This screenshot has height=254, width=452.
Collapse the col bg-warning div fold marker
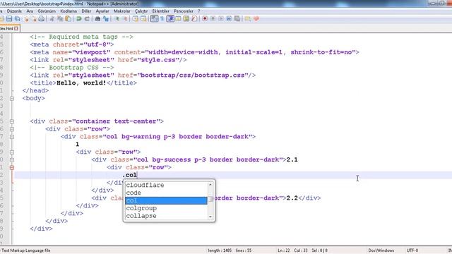pyautogui.click(x=12, y=137)
